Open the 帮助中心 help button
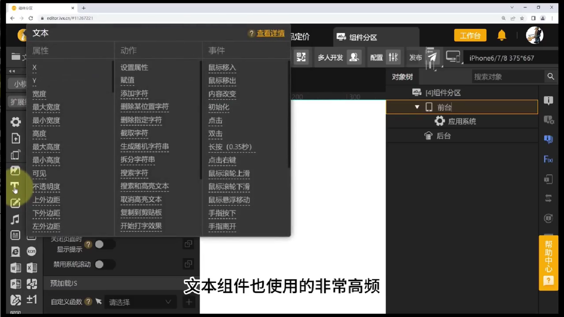The width and height of the screenshot is (564, 317). point(548,263)
